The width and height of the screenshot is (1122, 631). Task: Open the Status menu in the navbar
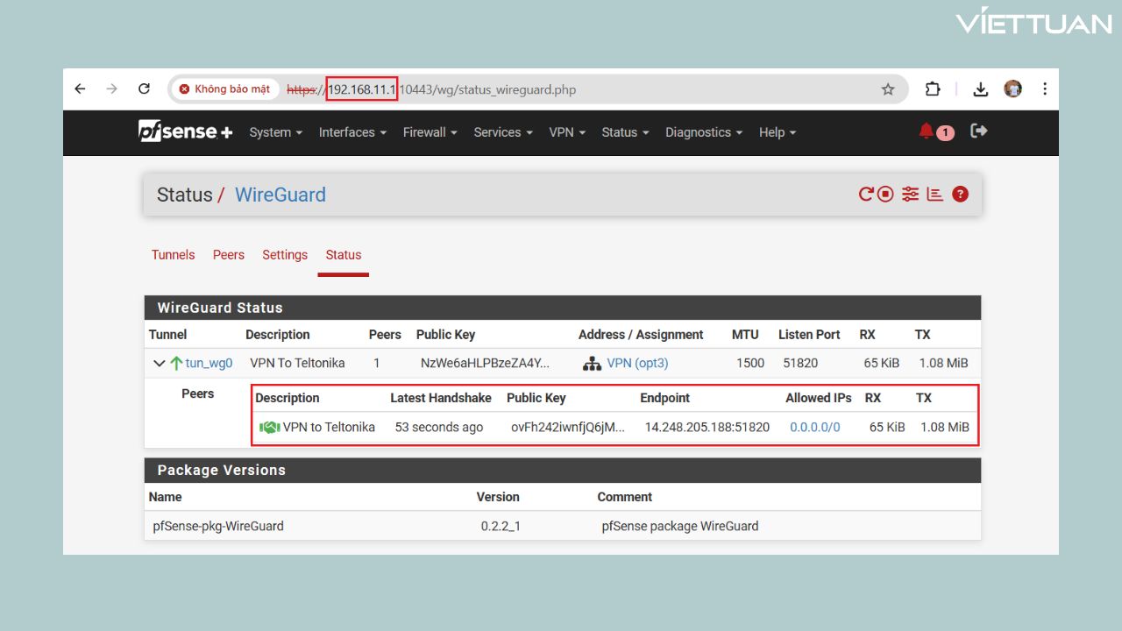coord(620,132)
